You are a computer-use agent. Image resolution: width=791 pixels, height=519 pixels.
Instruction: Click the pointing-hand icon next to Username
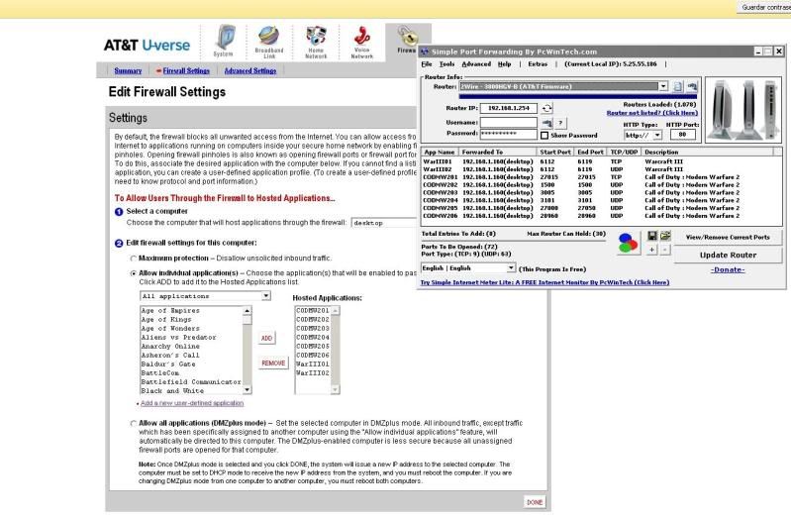pos(546,122)
